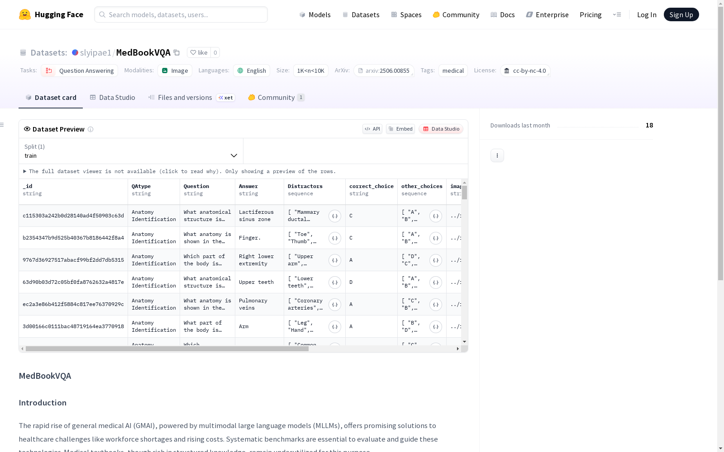The image size is (724, 452).
Task: Select the cell c115303a242b0d28140ad4f50903c63d
Action: click(x=73, y=216)
